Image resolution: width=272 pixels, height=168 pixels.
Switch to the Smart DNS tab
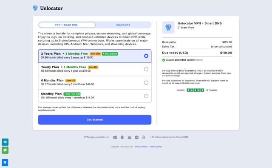123,25
